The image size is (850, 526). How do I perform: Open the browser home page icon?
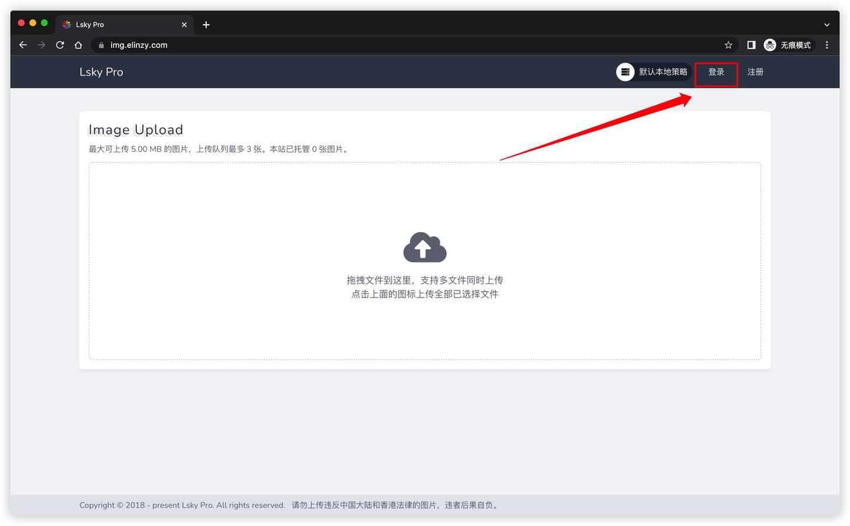(x=79, y=45)
